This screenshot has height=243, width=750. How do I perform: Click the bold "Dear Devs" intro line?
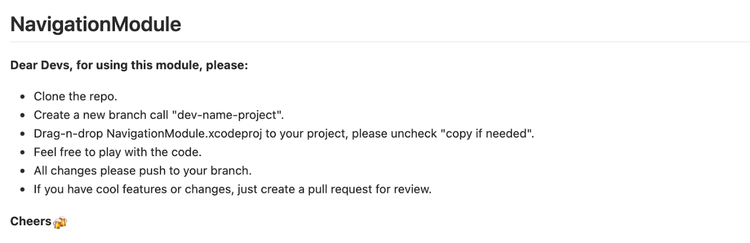[129, 67]
